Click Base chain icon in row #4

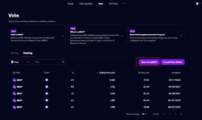[x=47, y=80]
